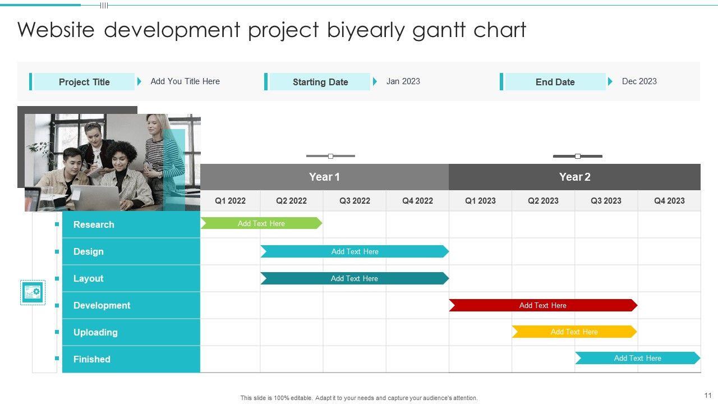Viewport: 718px width, 404px height.
Task: Select the Q1 2022 column header
Action: click(230, 201)
